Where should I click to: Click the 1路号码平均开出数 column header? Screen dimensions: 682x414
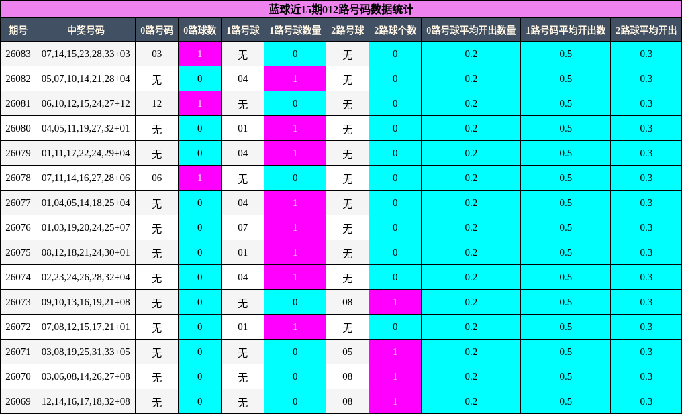(x=565, y=30)
